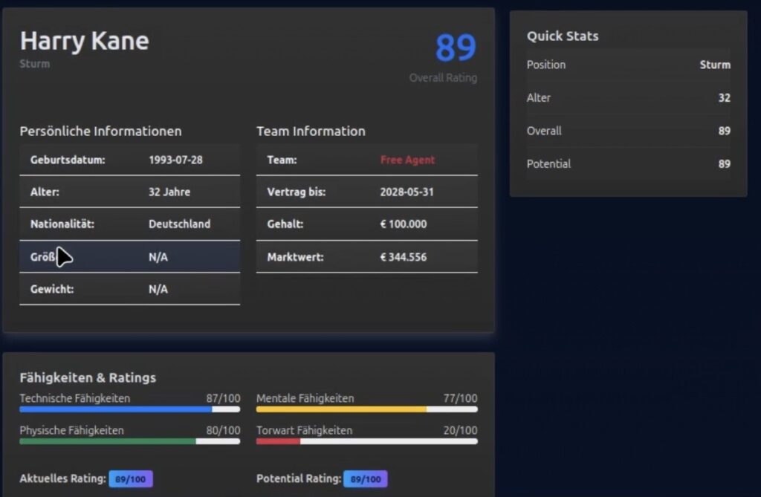Viewport: 761px width, 497px height.
Task: Click the Alter row showing 32 Jahre
Action: 129,192
